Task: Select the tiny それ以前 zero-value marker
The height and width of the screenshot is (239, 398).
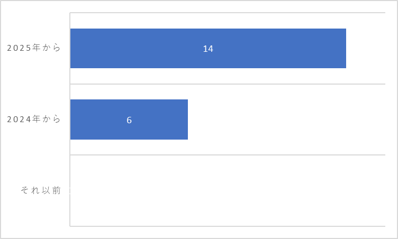Action: coord(70,190)
